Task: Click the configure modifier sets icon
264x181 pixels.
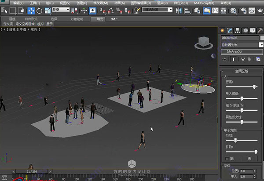Action: tap(258, 59)
